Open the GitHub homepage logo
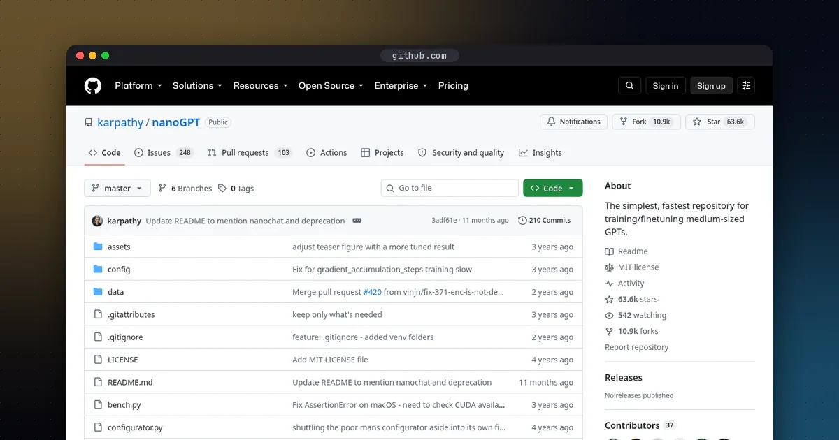The width and height of the screenshot is (839, 440). pos(93,86)
